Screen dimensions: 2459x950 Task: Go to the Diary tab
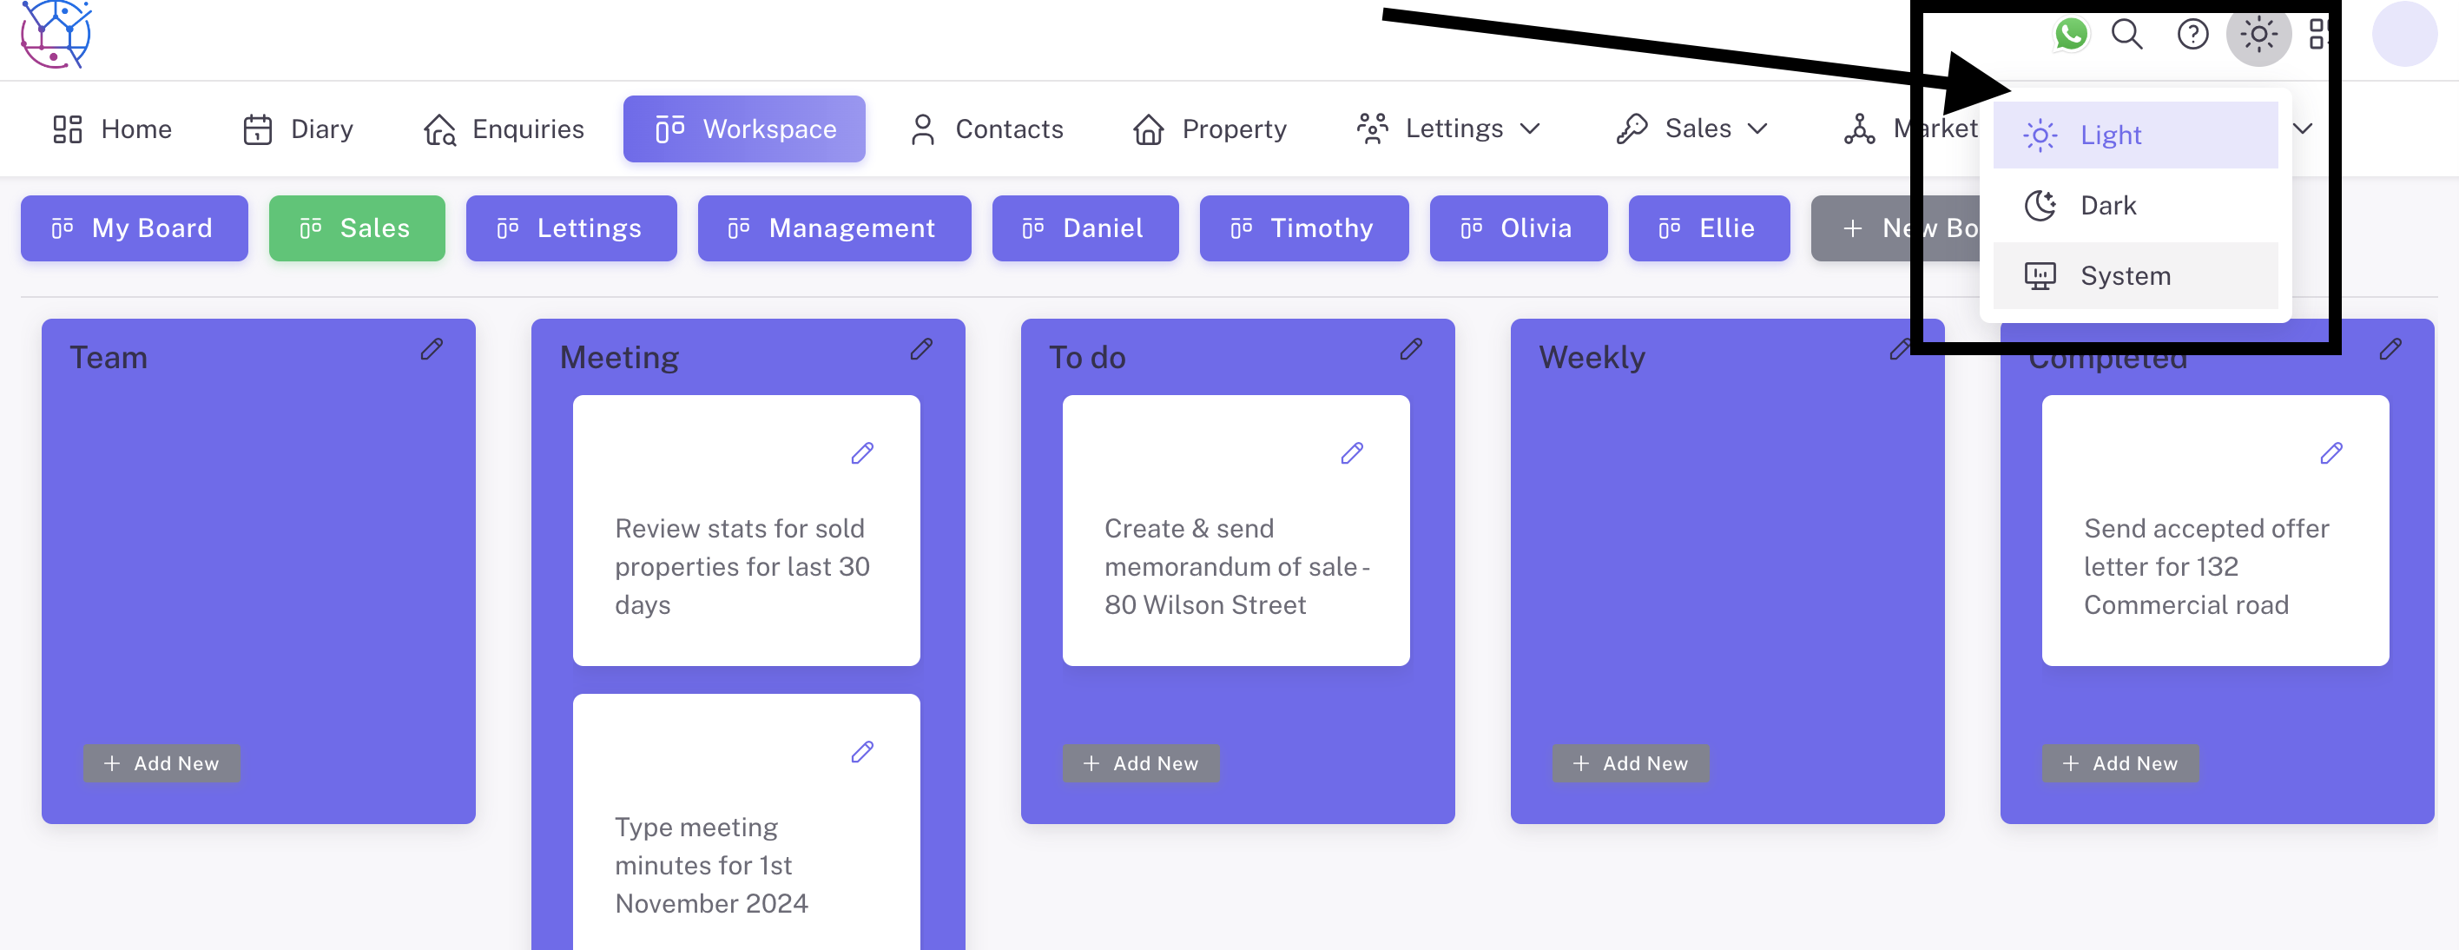tap(298, 128)
